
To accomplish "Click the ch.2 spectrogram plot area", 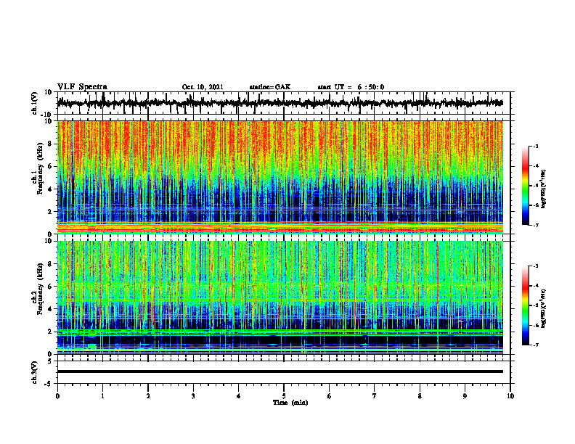I will click(x=280, y=297).
